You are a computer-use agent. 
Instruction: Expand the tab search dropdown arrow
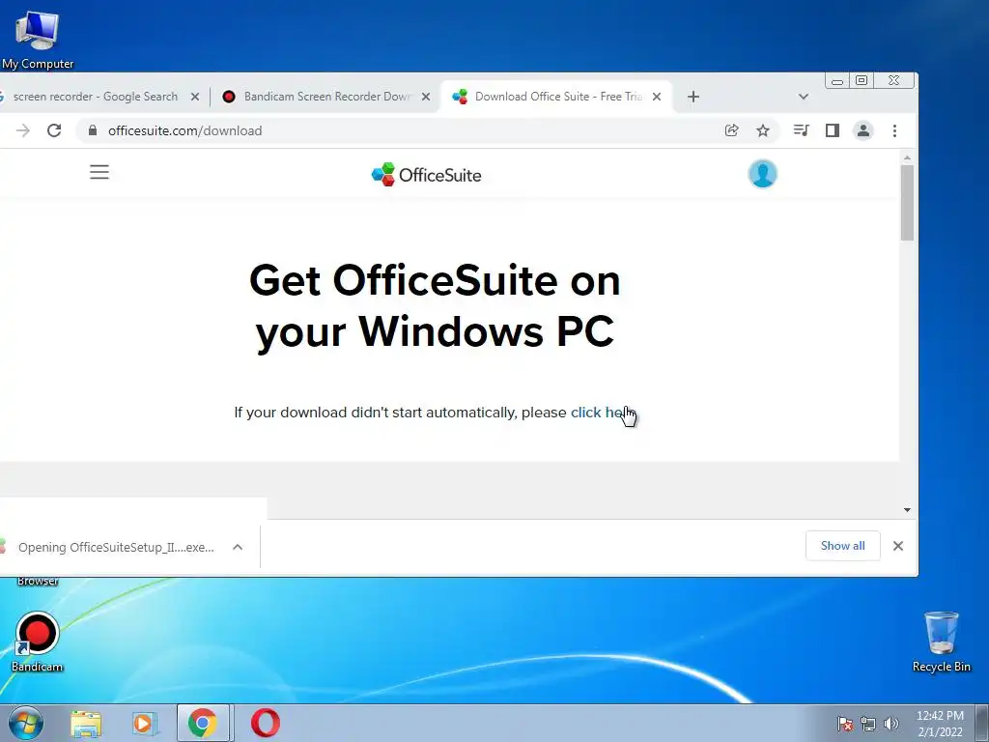click(x=803, y=97)
